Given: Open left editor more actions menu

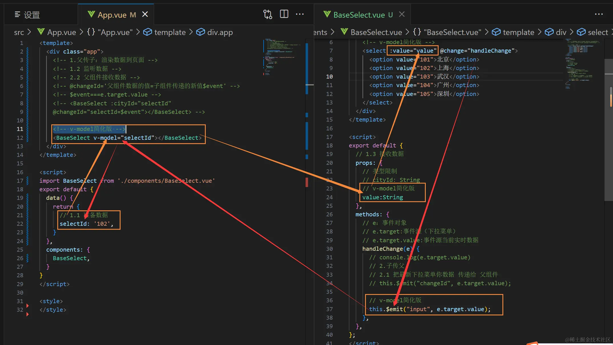Looking at the screenshot, I should tap(300, 14).
